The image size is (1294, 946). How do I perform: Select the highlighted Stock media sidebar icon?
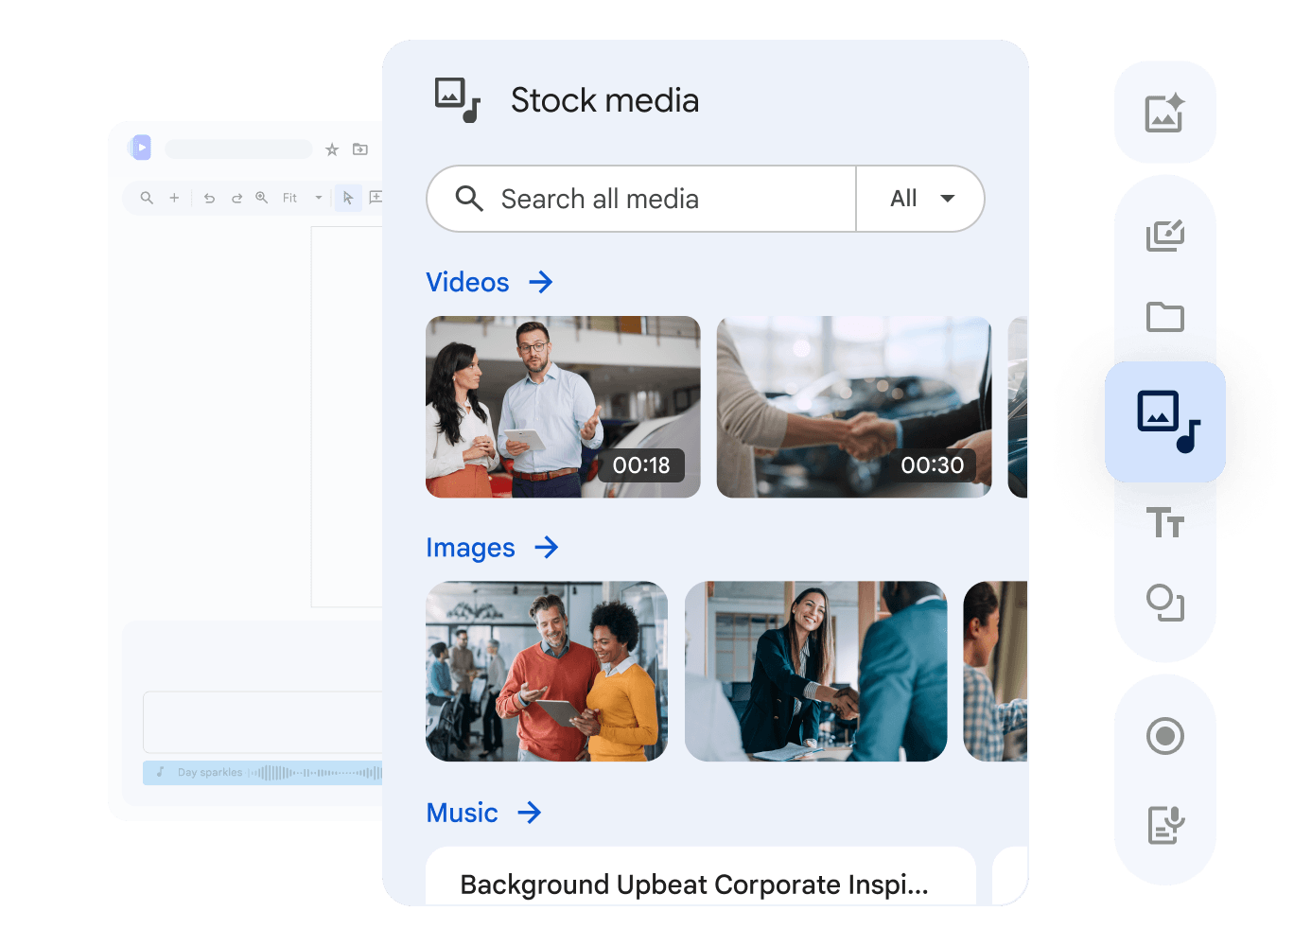click(1165, 422)
